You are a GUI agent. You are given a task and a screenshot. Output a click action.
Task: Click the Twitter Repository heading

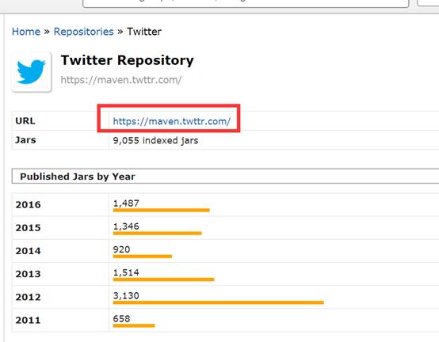click(128, 60)
